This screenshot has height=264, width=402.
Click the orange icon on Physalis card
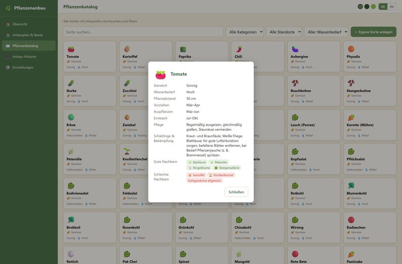[351, 49]
